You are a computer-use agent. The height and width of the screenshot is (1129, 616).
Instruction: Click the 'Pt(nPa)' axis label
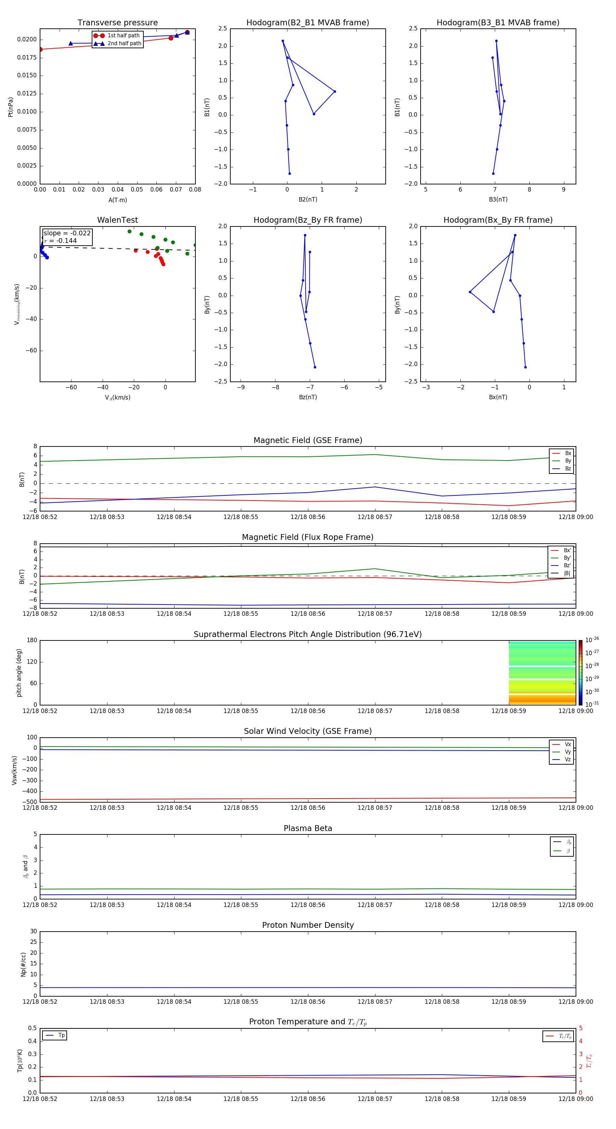pos(11,106)
